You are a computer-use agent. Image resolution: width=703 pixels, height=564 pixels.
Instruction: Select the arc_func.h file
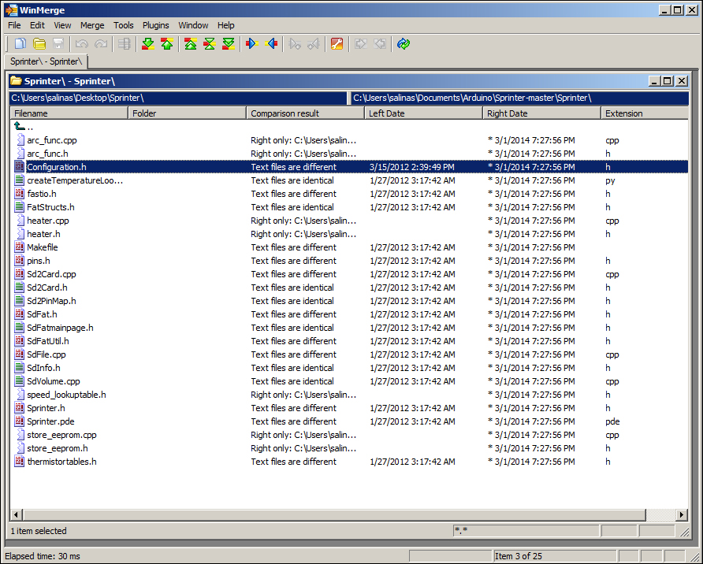pos(47,154)
